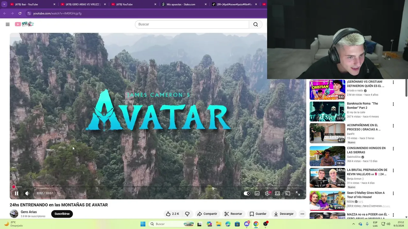Open the taskbar Buscar search box
Viewport: 408px width, 229px height.
(172, 224)
